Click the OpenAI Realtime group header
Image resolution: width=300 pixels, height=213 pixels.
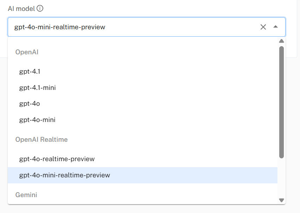point(42,140)
